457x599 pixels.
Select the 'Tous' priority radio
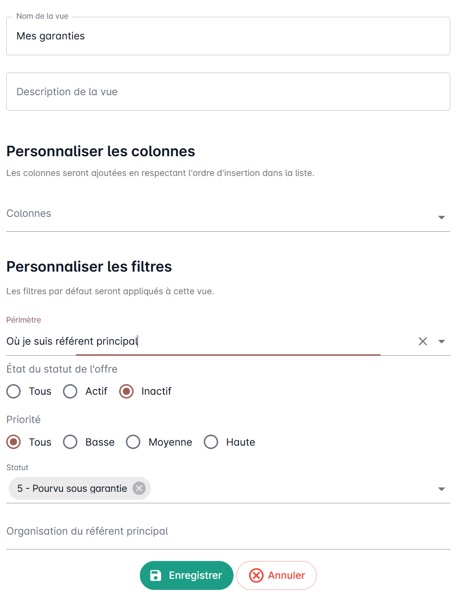[13, 442]
